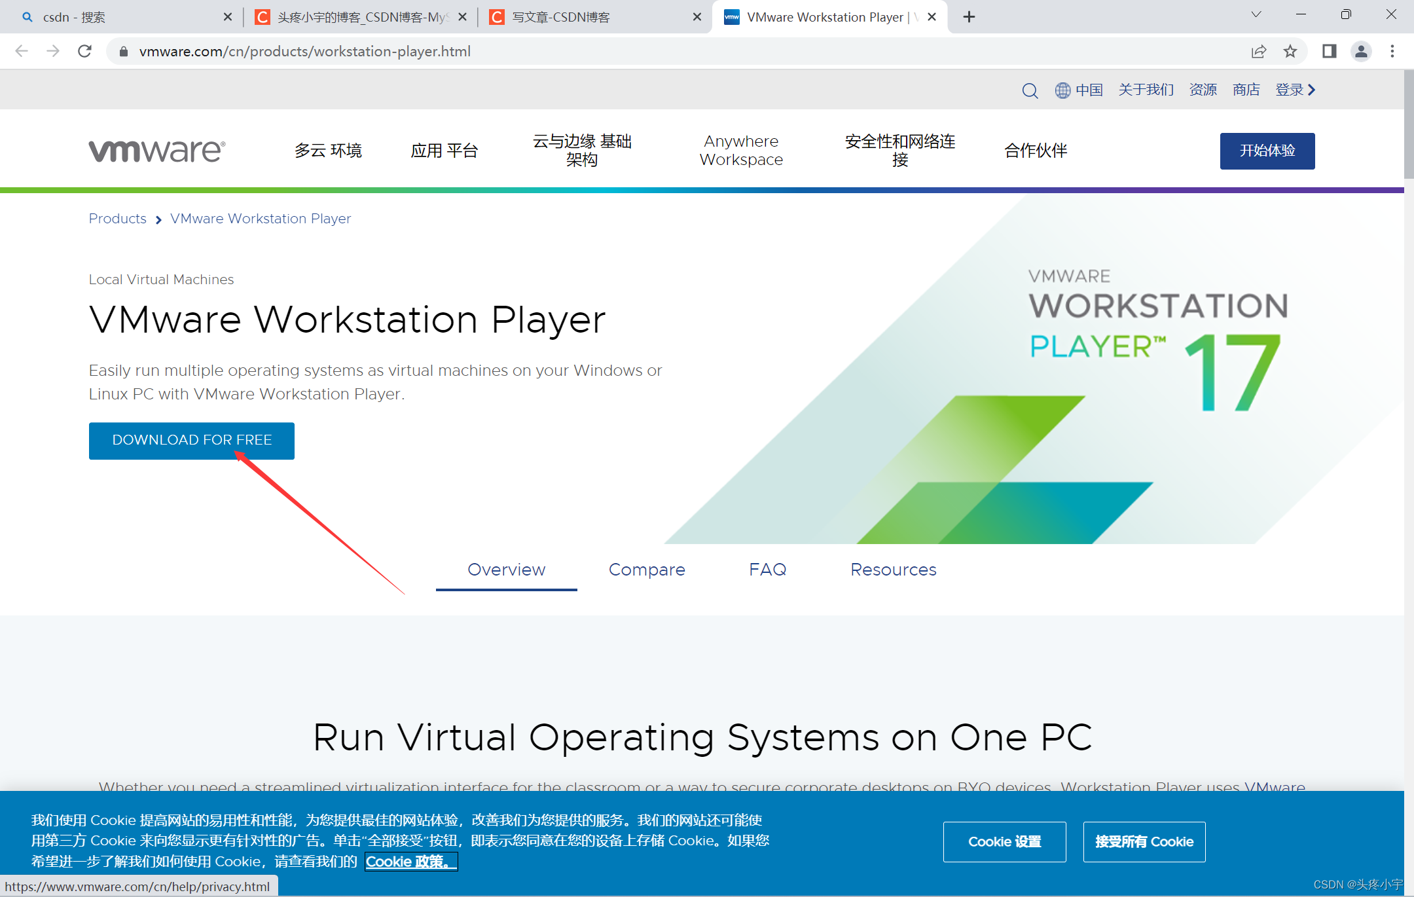This screenshot has width=1414, height=897.
Task: Open 合作伙伴 navigation menu
Action: coord(1036,151)
